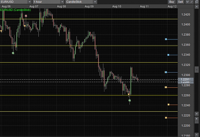Click the Aug 08 date label

[x=61, y=6]
